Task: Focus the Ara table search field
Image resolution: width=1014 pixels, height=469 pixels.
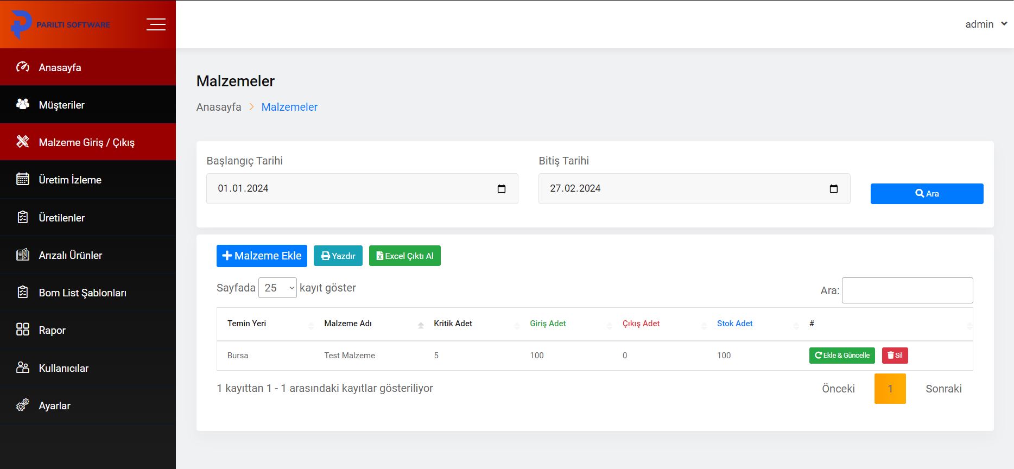Action: point(907,290)
